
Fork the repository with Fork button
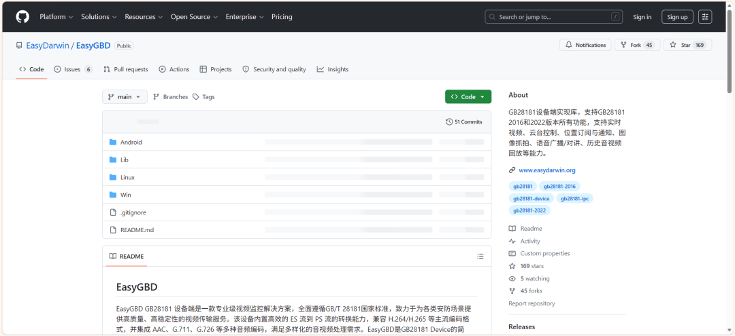(x=638, y=45)
